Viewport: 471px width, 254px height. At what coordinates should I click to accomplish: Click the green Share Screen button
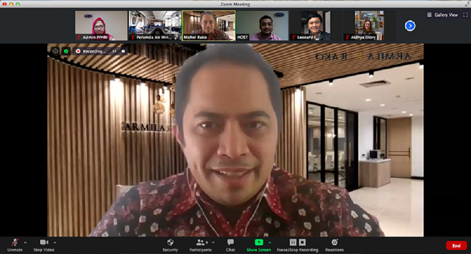[x=259, y=245]
